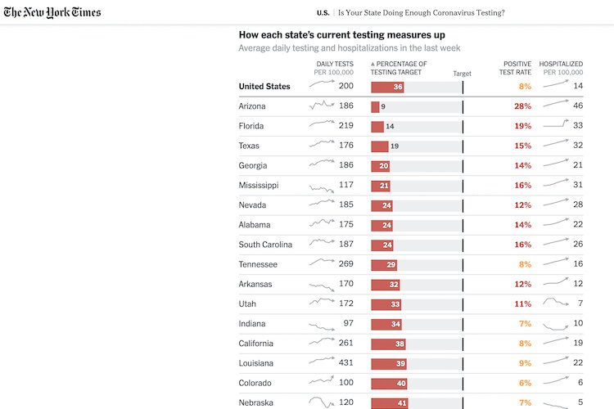The width and height of the screenshot is (614, 409).
Task: Click Texas testing target progress bar
Action: (416, 146)
